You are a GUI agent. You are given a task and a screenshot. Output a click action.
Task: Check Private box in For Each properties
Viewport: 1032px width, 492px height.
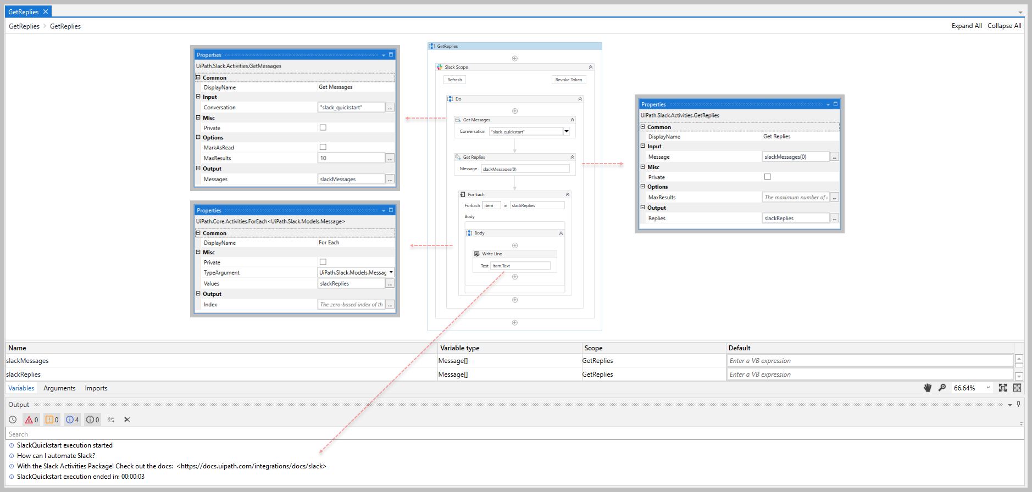pyautogui.click(x=323, y=262)
